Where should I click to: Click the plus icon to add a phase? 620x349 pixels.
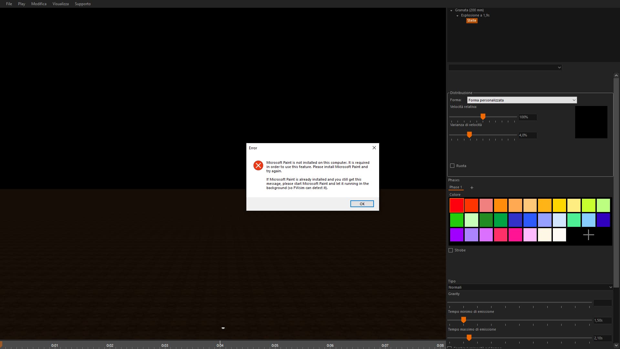pos(472,188)
